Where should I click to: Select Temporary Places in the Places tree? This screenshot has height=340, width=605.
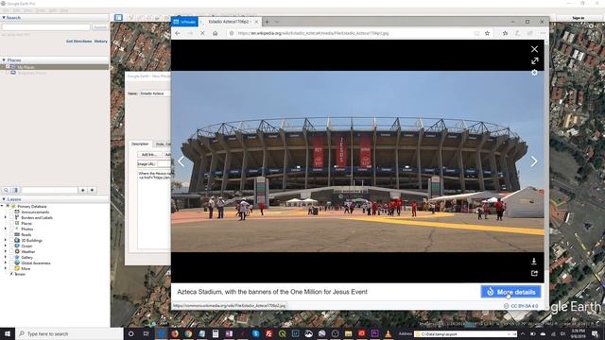click(x=32, y=73)
